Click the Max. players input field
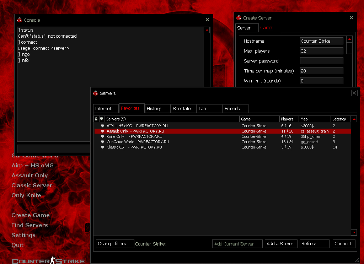This screenshot has width=364, height=264. (321, 51)
